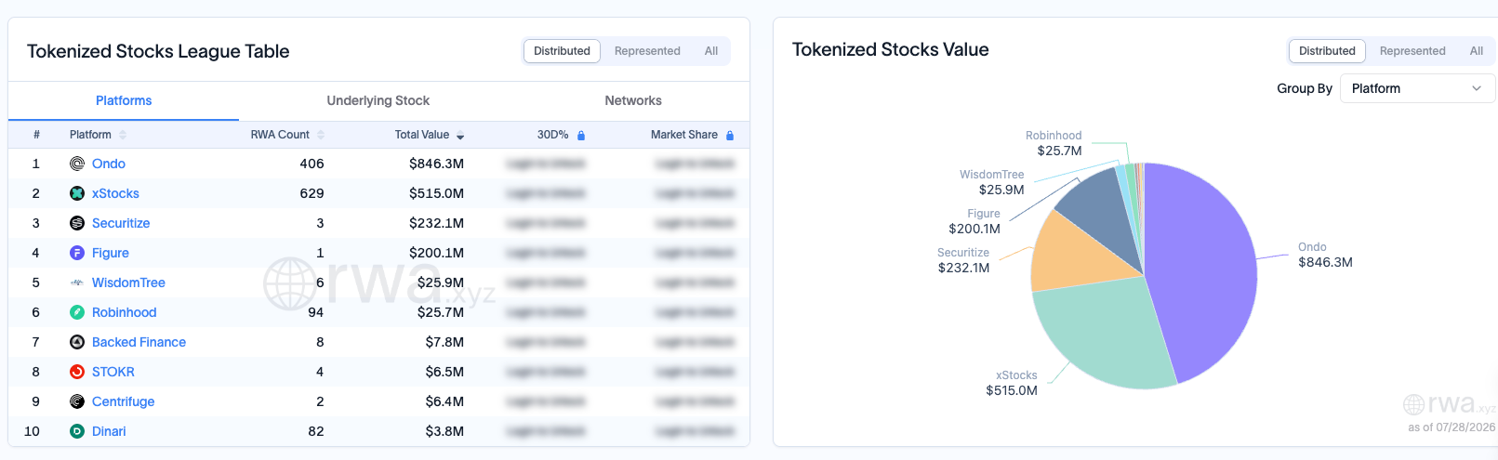Open the Ondo platform link
Image resolution: width=1498 pixels, height=460 pixels.
(109, 164)
